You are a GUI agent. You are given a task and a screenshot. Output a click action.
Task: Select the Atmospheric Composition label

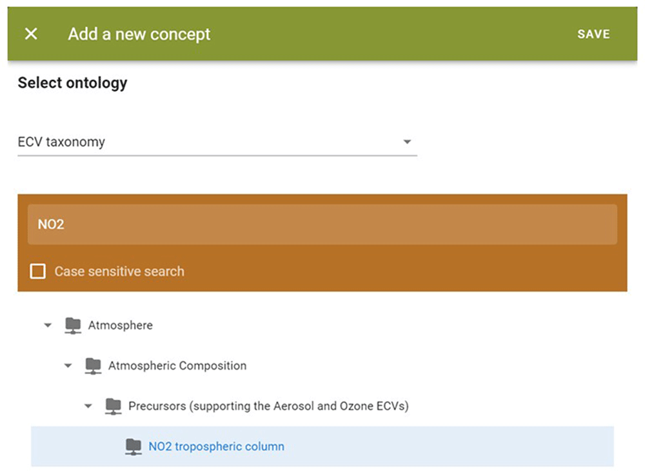click(x=177, y=366)
